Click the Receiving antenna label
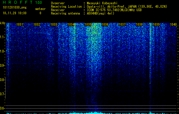This screenshot has height=114, width=179. (x=65, y=13)
